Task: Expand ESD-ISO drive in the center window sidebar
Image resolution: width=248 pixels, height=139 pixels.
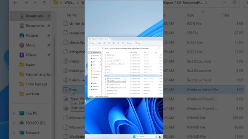Action: point(90,86)
